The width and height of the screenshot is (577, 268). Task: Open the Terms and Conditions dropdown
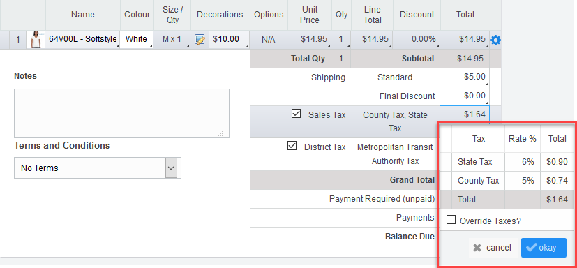pyautogui.click(x=98, y=168)
